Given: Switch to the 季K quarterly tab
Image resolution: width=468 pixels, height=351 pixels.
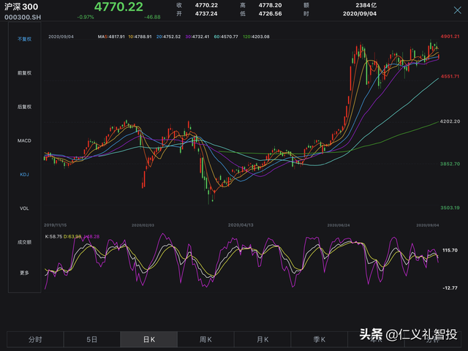Looking at the screenshot, I should click(x=319, y=339).
